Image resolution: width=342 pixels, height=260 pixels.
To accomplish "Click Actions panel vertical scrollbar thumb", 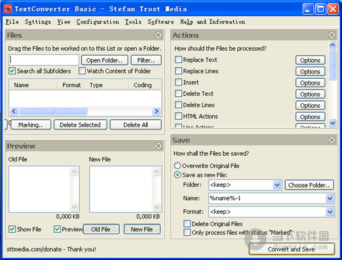I will [332, 65].
